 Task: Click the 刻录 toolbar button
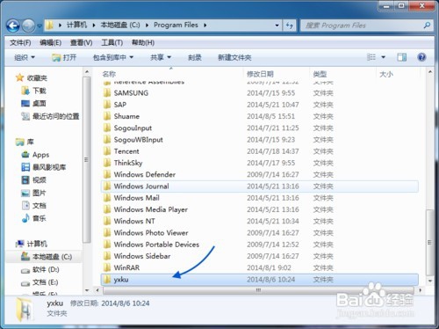pyautogui.click(x=194, y=57)
